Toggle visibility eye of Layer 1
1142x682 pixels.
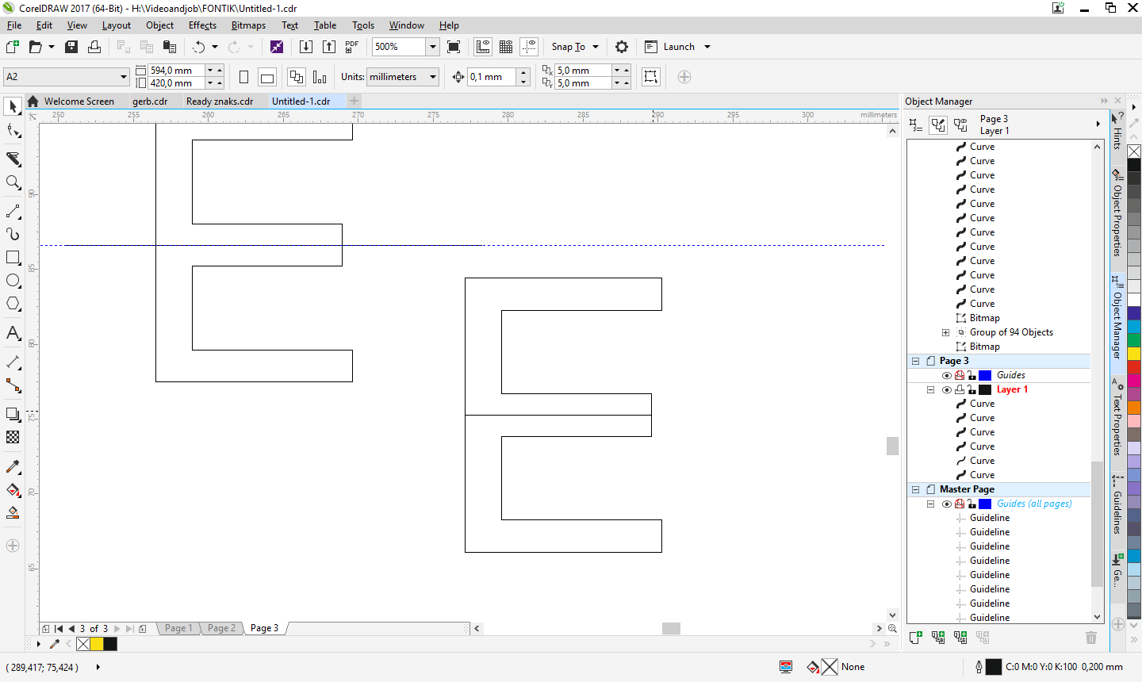[x=946, y=389]
